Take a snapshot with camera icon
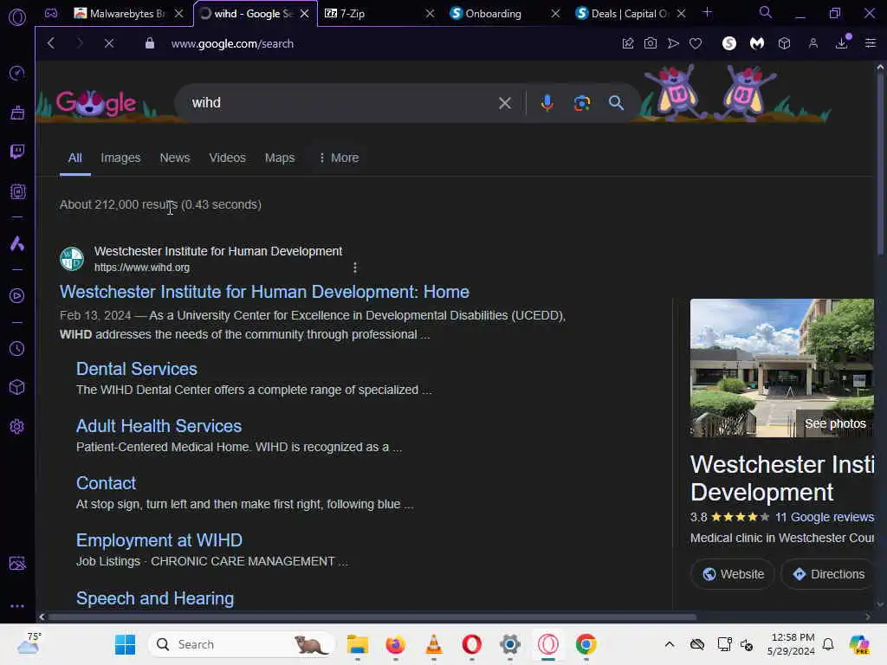 (x=651, y=43)
